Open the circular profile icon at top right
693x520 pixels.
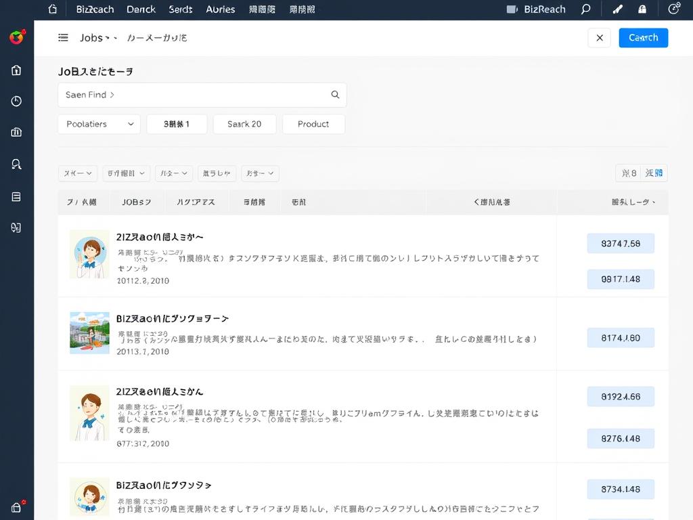673,9
